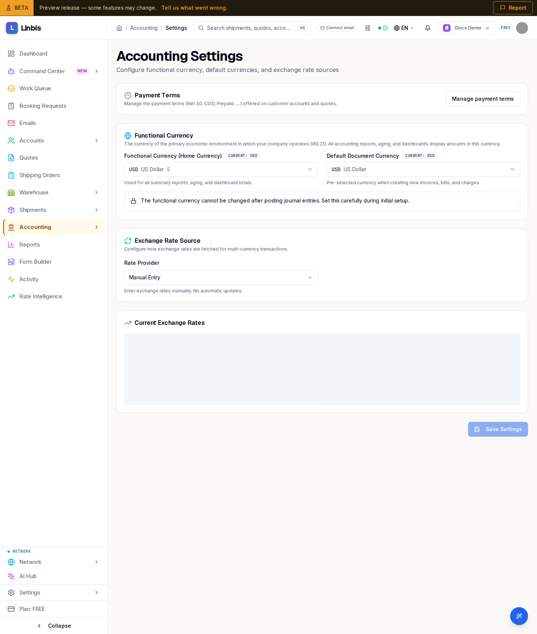Click the Payment Terms clock icon
The image size is (537, 634).
click(x=128, y=95)
